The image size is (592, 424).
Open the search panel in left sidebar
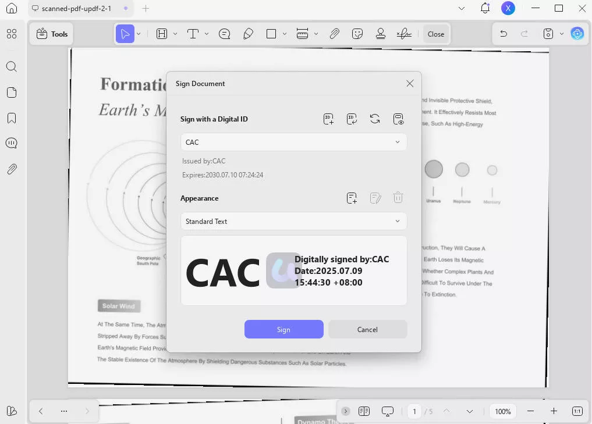12,67
